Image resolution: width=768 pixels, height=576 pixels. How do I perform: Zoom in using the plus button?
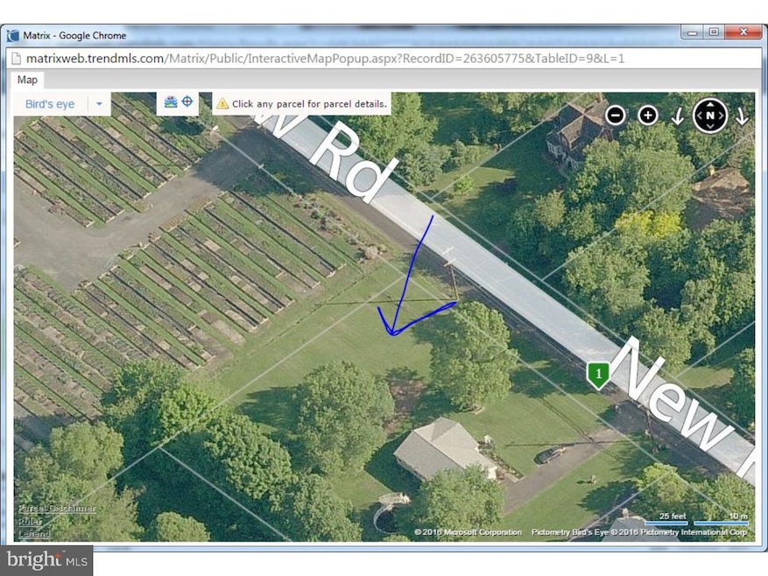coord(647,115)
